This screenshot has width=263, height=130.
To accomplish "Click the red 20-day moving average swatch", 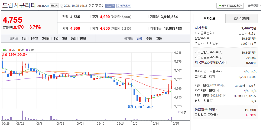I will point(10,50).
